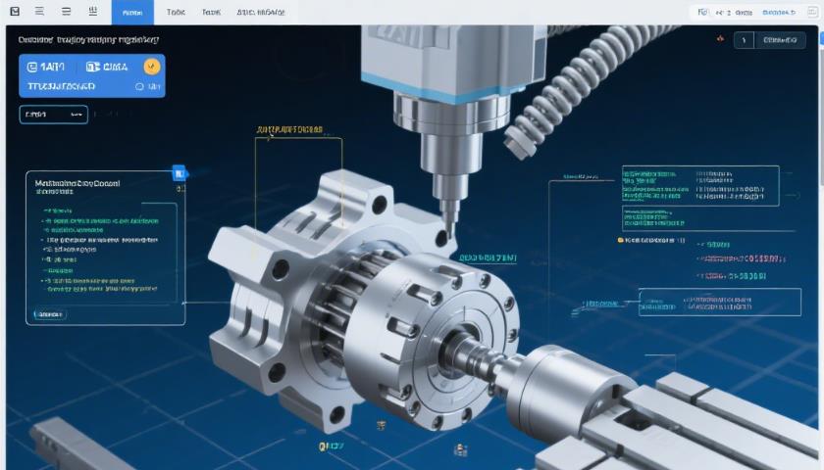Open the 'Tank' tab in the top bar
824x470 pixels.
pos(211,12)
